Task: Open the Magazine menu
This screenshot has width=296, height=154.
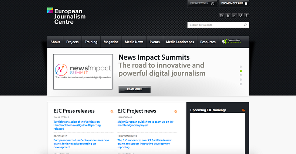Action: point(111,42)
